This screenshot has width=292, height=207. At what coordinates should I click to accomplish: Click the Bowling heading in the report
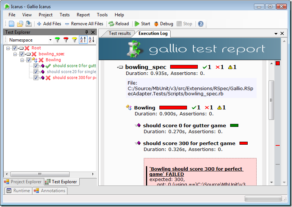tap(145, 108)
